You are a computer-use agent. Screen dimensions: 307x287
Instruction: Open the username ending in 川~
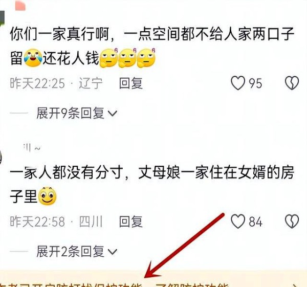pyautogui.click(x=32, y=148)
